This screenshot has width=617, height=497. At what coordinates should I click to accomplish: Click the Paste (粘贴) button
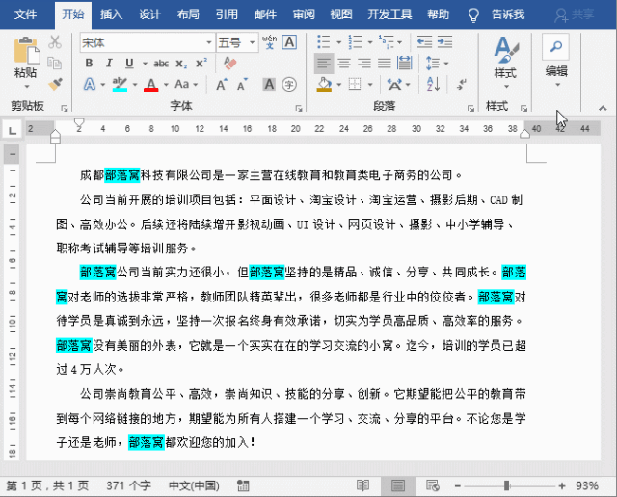pos(26,60)
